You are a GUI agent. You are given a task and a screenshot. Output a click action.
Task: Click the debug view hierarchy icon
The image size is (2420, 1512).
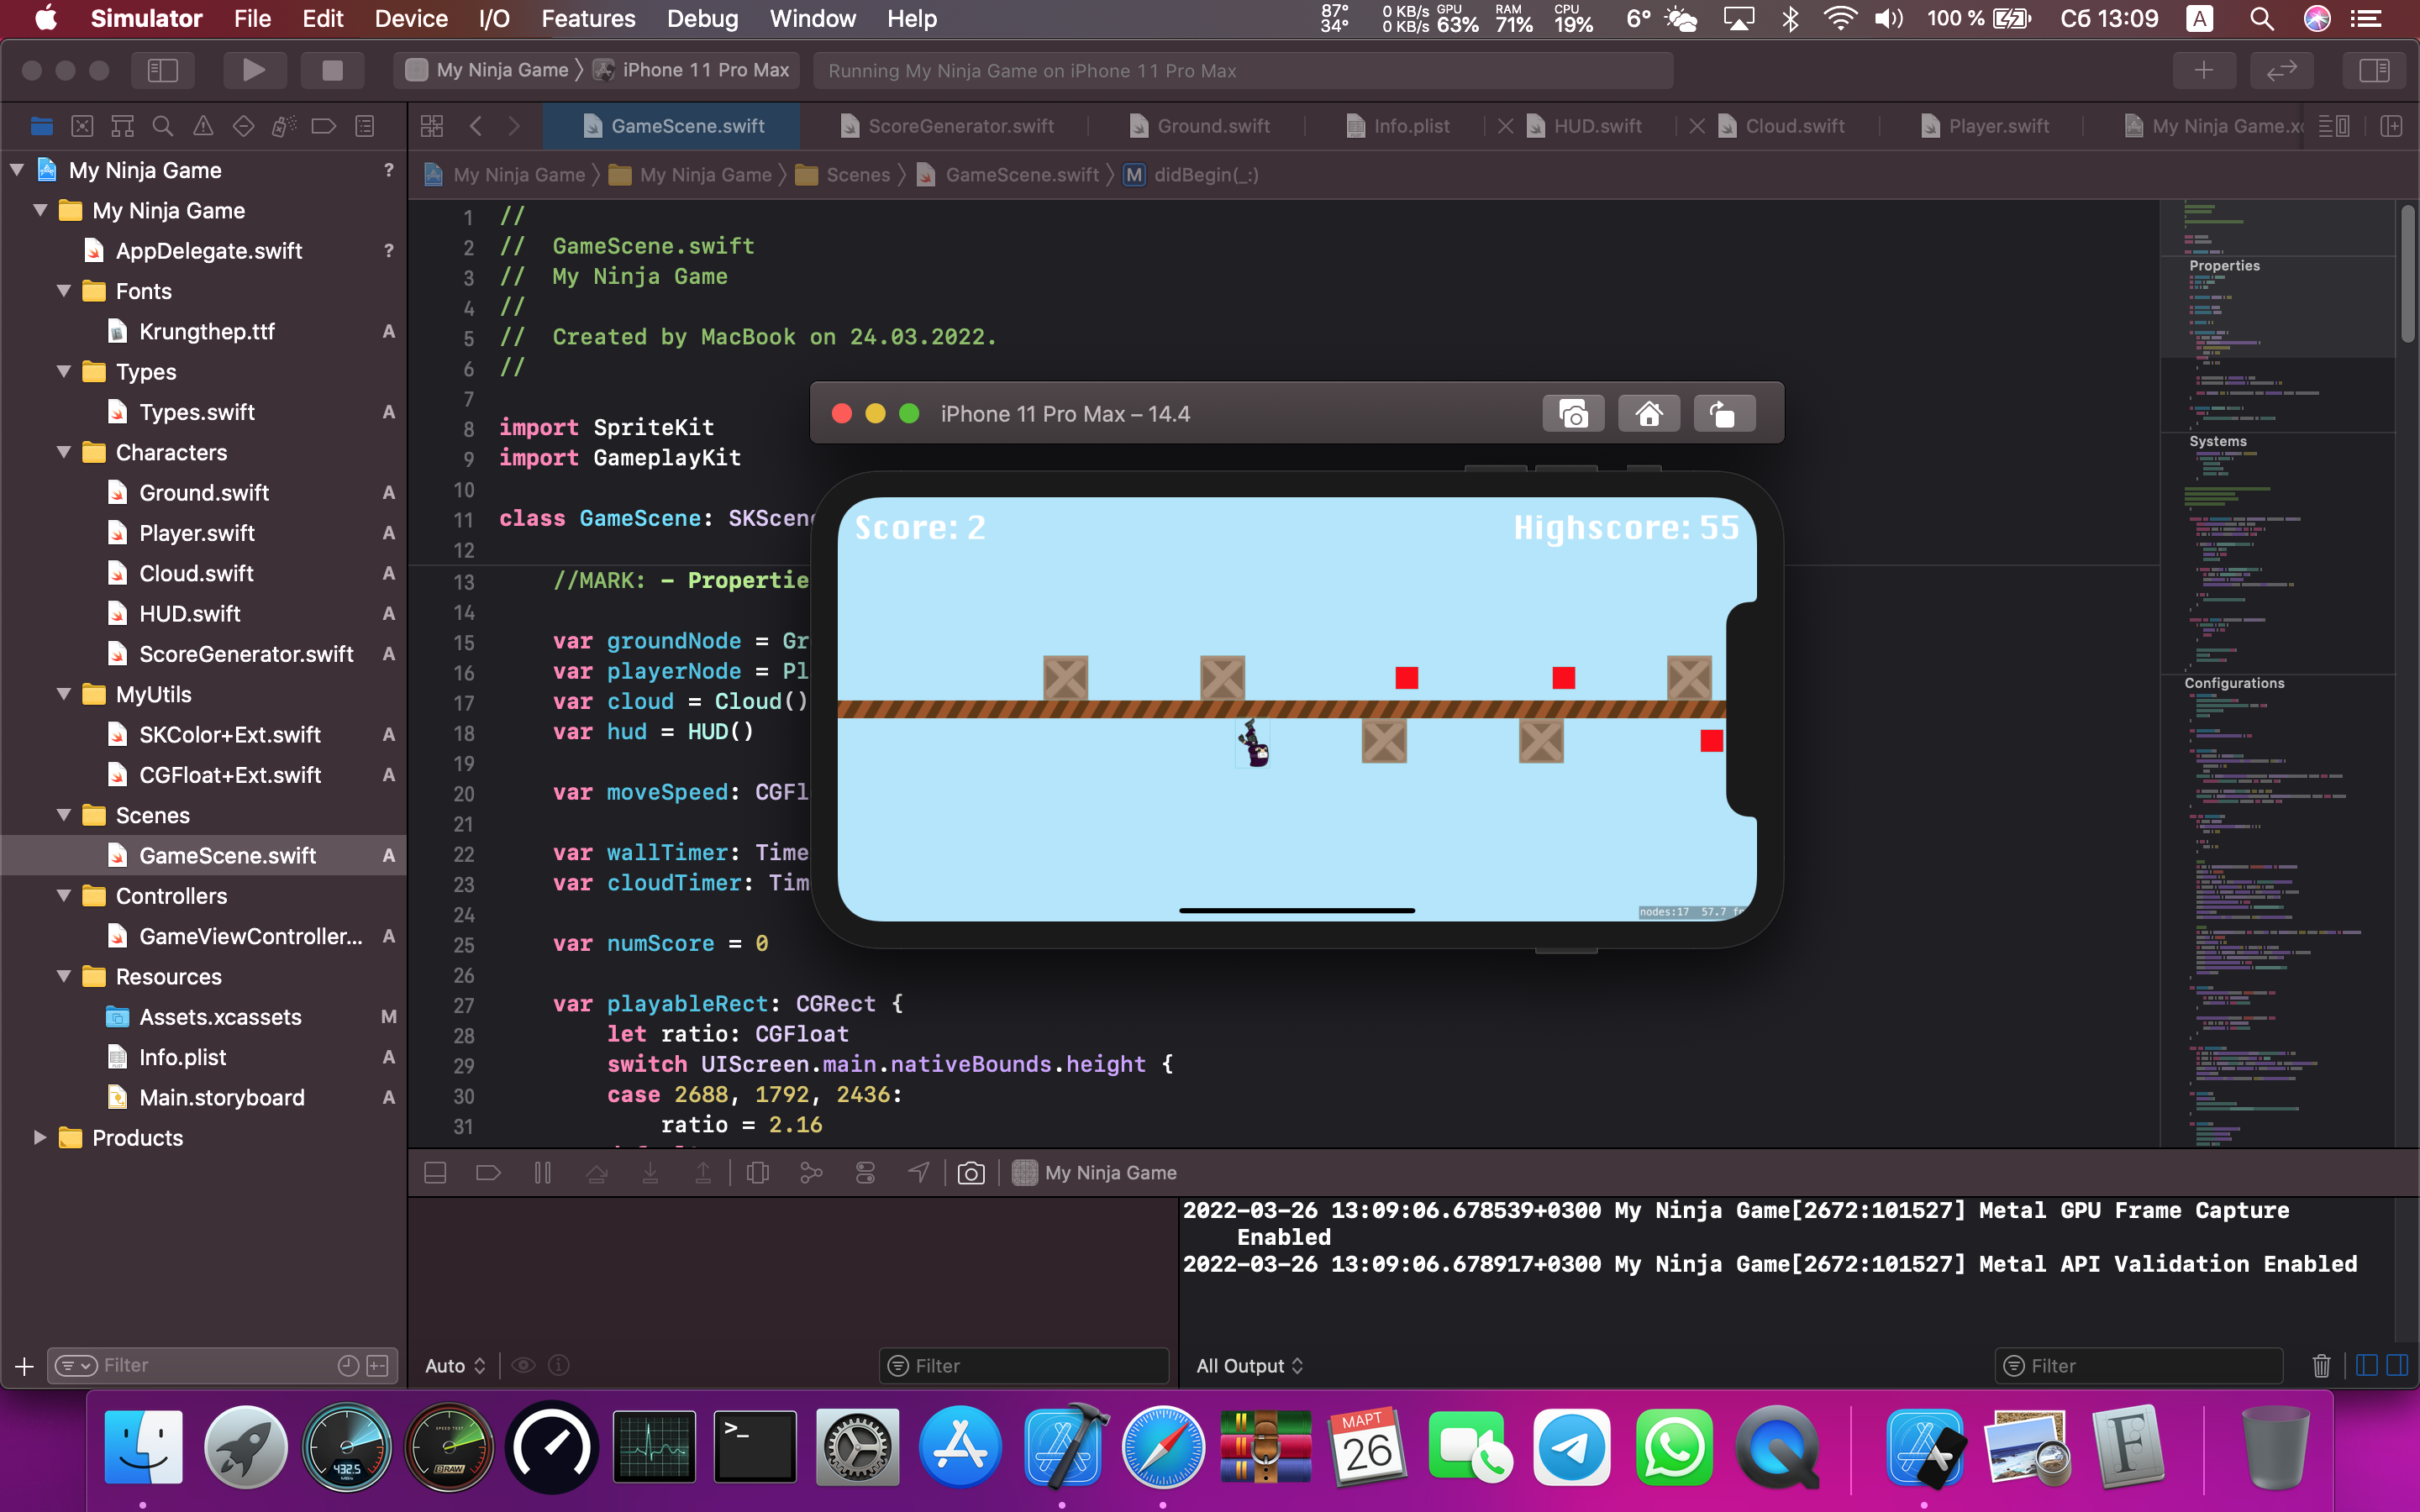pos(758,1173)
